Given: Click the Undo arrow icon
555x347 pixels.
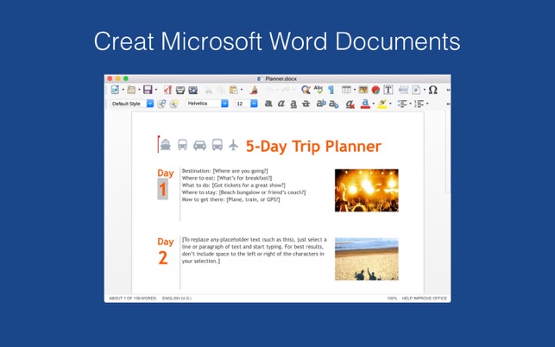Looking at the screenshot, I should tap(269, 90).
